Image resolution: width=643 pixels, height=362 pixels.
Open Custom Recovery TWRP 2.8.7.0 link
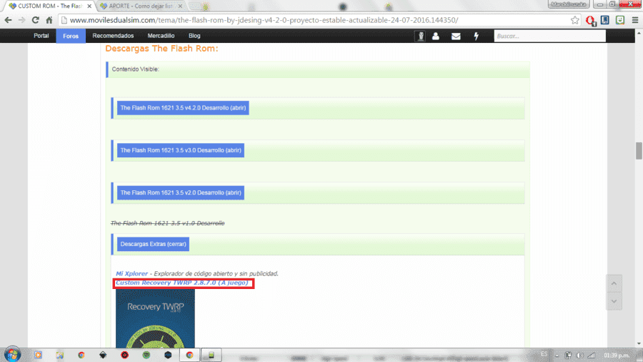pos(181,283)
